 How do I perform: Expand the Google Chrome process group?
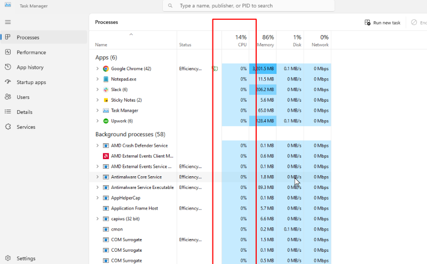(97, 69)
